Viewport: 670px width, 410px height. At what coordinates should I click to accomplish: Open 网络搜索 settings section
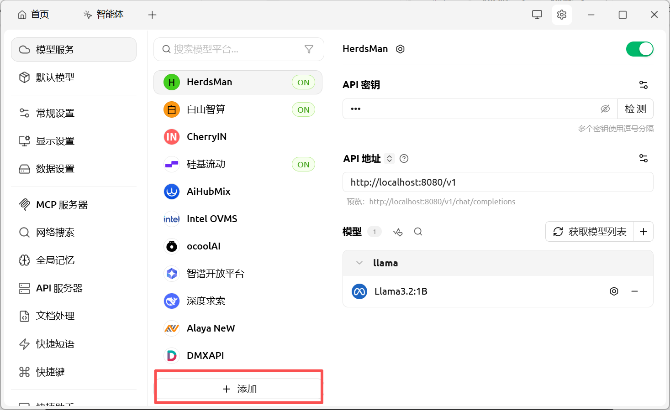74,233
